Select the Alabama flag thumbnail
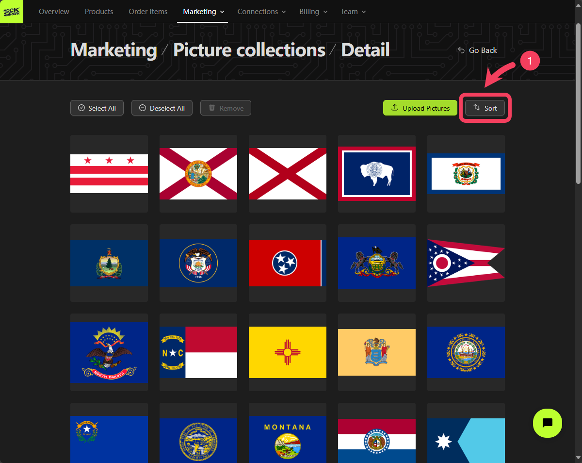This screenshot has height=463, width=582. tap(288, 174)
